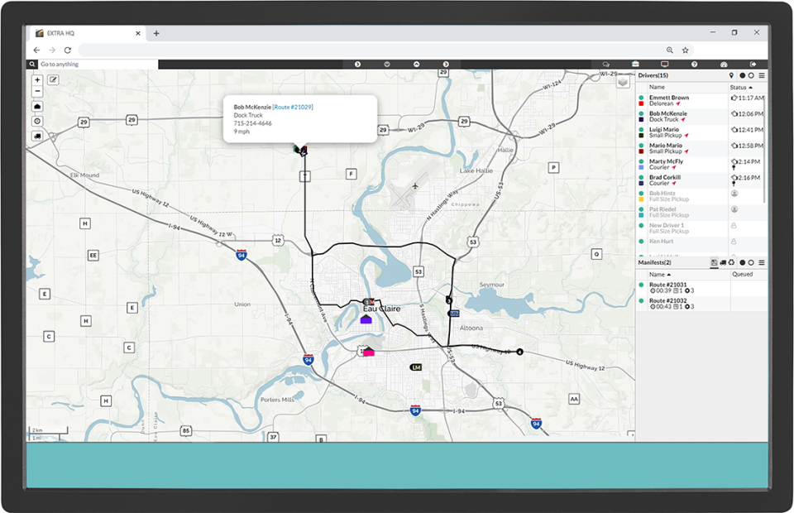This screenshot has width=794, height=513.
Task: Reload the browser page
Action: coord(67,50)
